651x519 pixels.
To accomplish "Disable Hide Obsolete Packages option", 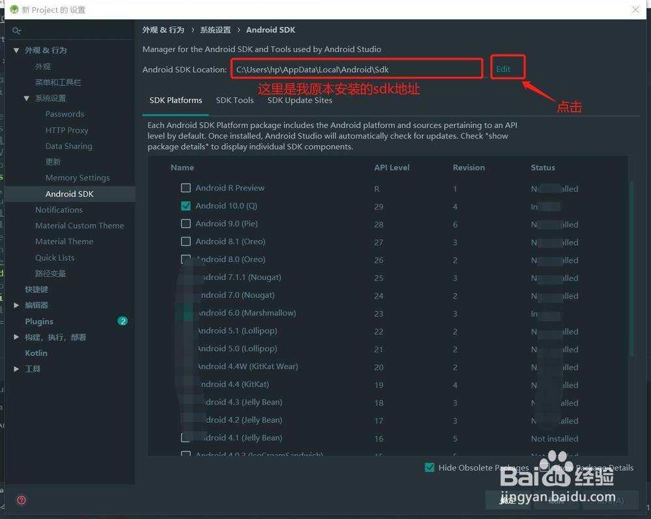I will click(430, 467).
